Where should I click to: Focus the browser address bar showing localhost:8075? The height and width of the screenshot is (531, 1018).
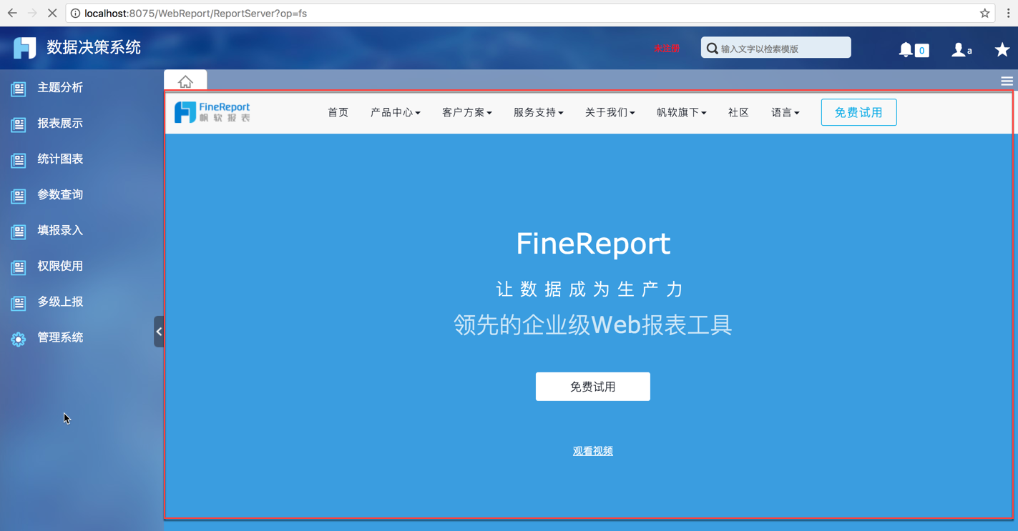[529, 13]
